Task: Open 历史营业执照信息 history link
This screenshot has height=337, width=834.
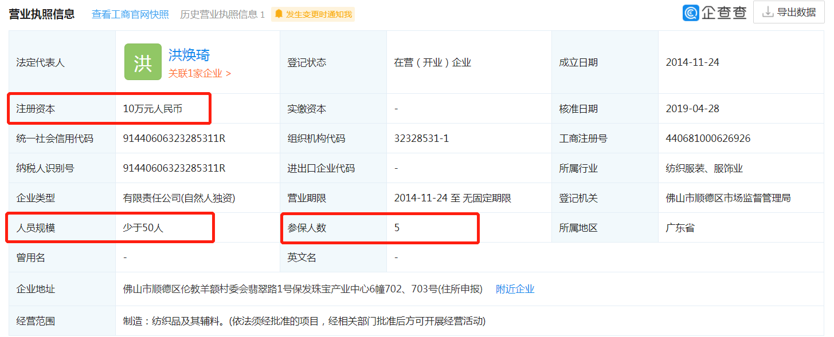Action: pos(222,14)
